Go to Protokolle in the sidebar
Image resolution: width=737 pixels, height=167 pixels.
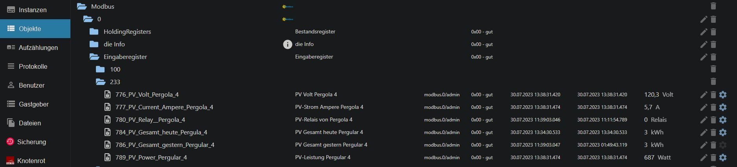[x=33, y=66]
